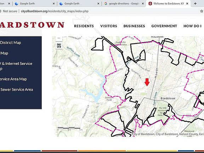Select the Welcome to Bardstown, KY tab
204x153 pixels.
(x=168, y=4)
